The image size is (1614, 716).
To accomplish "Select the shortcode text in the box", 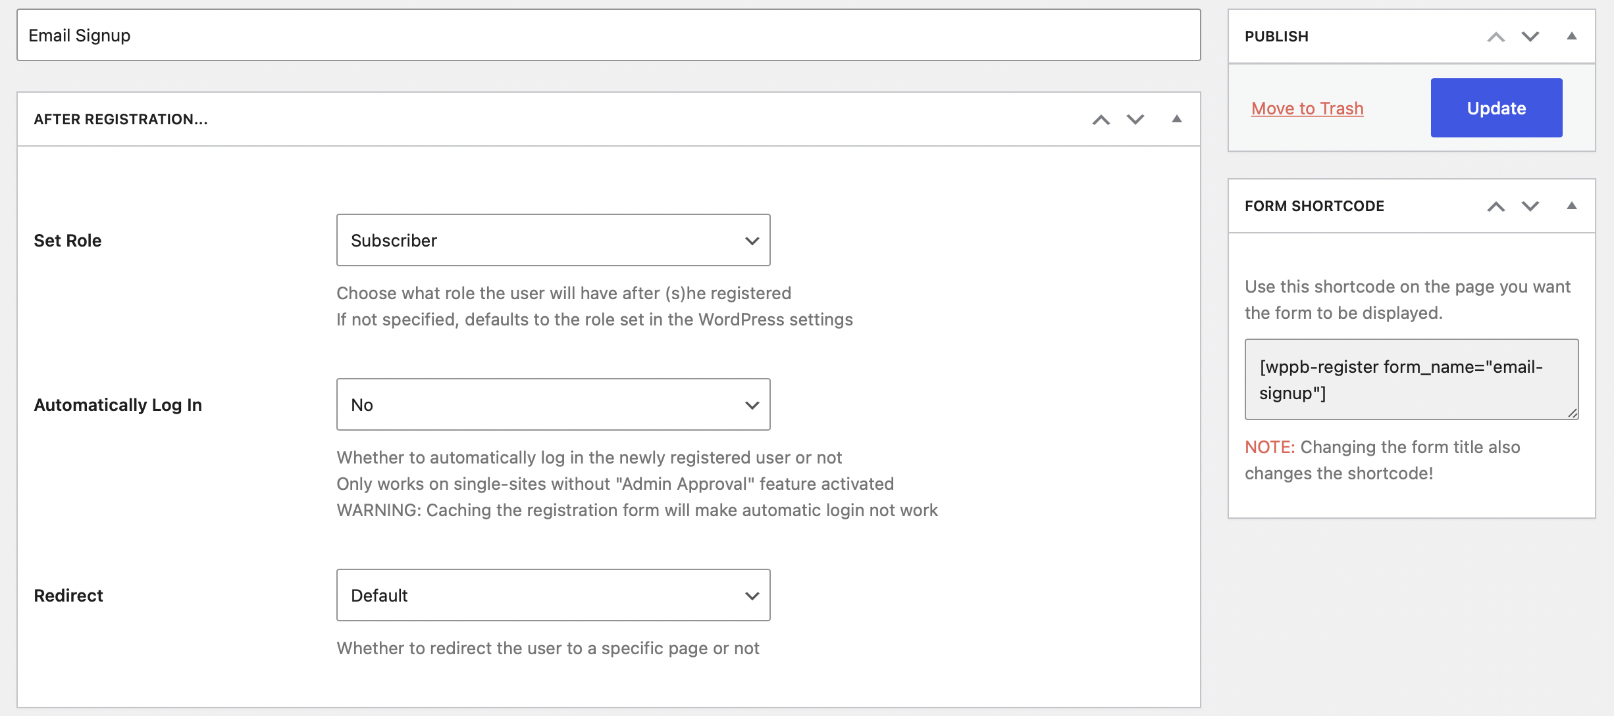I will point(1411,380).
